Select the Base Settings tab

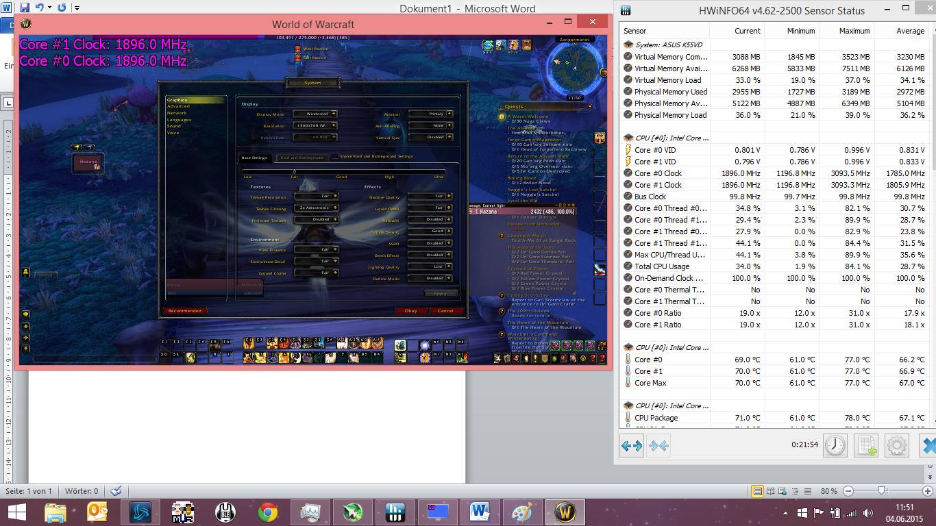[x=254, y=158]
